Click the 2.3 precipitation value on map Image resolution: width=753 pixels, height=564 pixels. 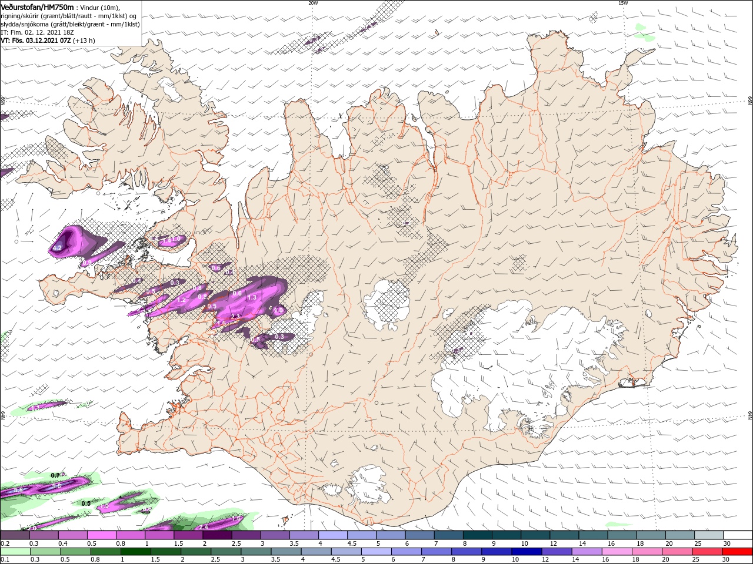coord(235,317)
